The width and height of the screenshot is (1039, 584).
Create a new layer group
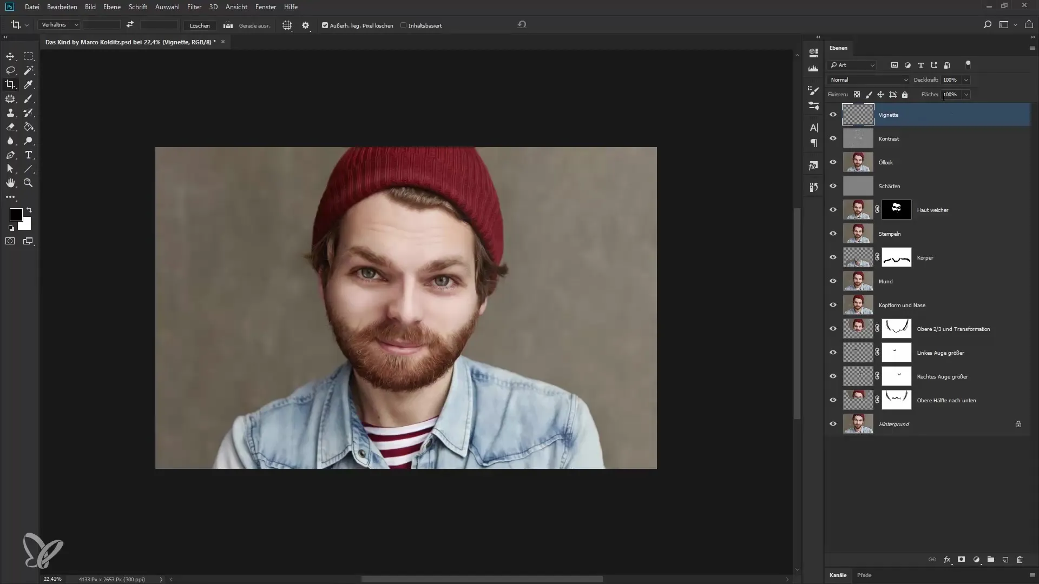(990, 560)
